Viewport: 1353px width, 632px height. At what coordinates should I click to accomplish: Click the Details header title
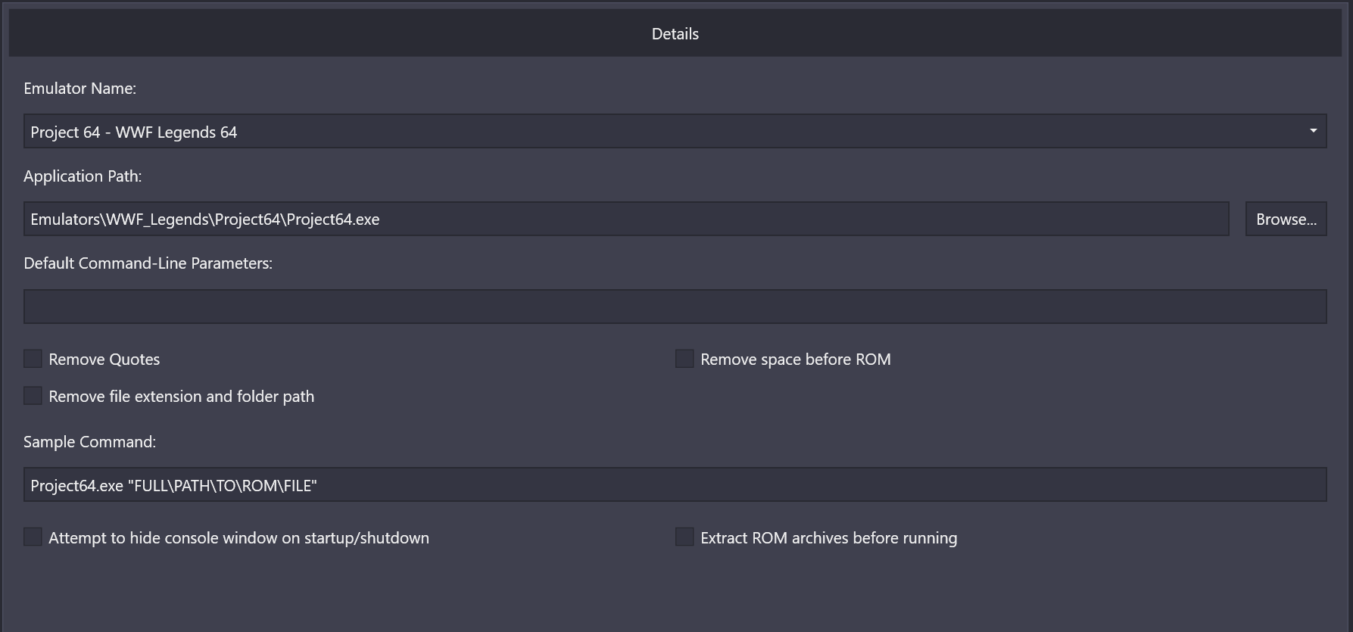coord(675,34)
